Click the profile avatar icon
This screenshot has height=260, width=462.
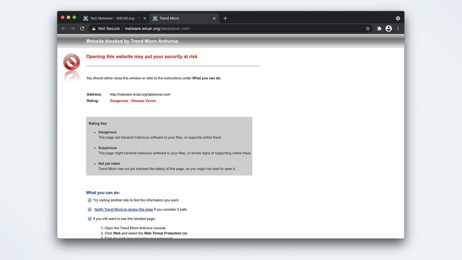point(388,28)
